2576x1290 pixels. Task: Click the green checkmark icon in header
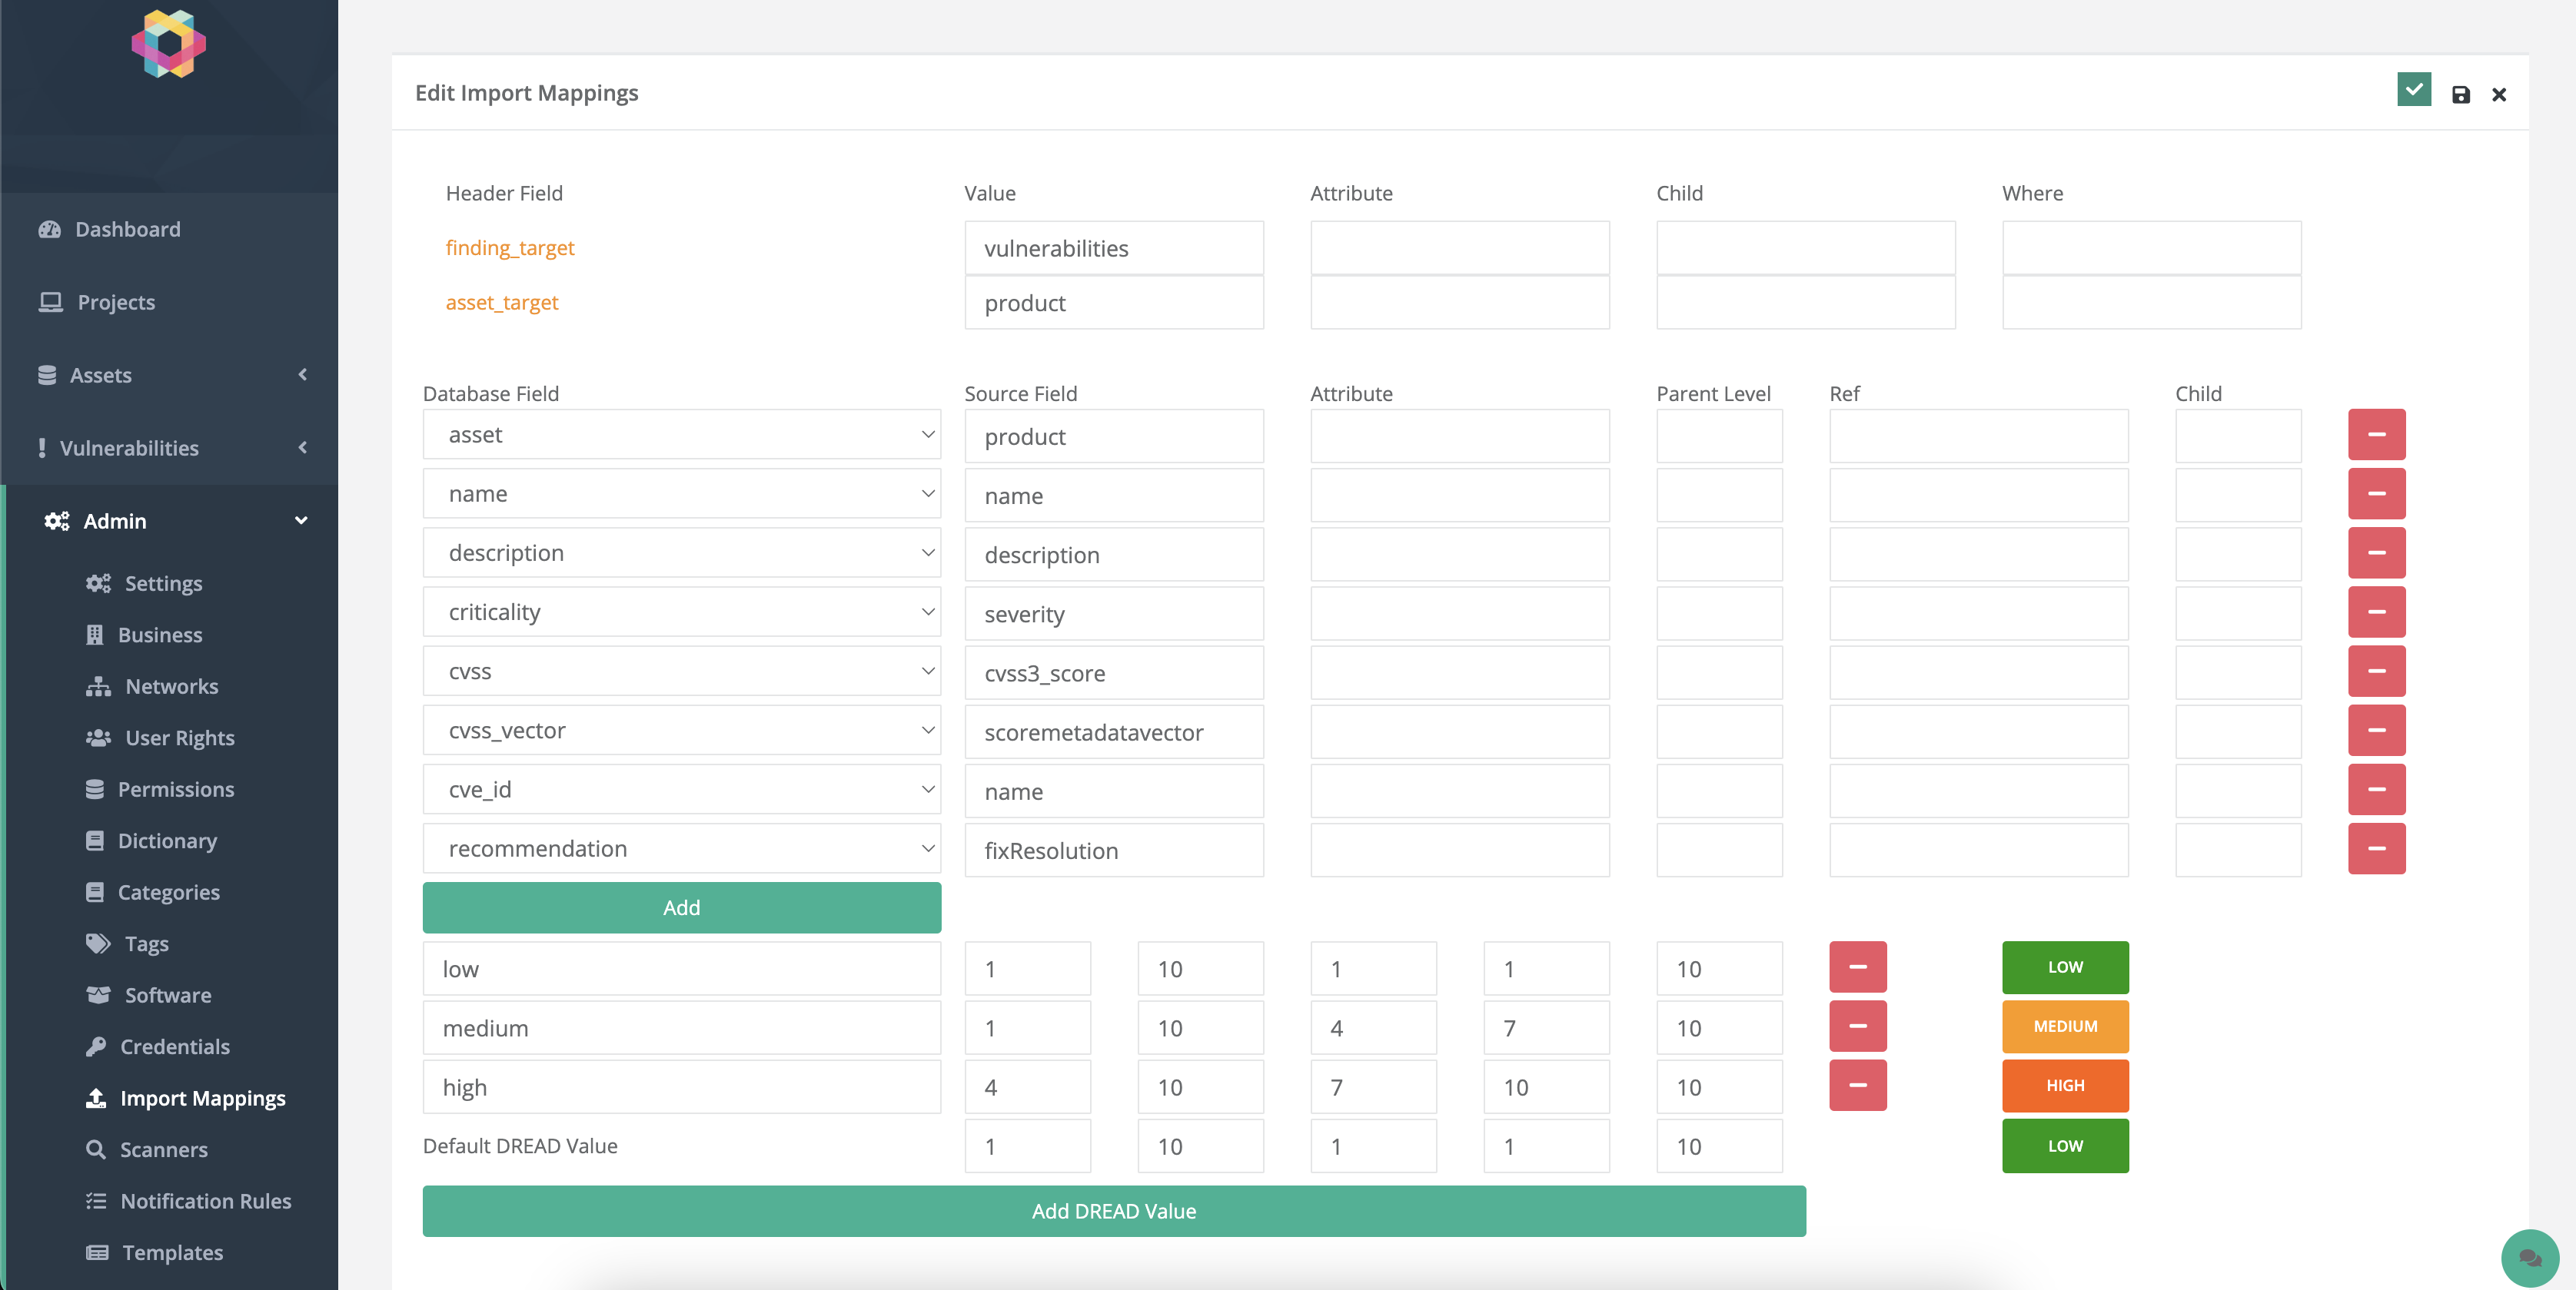(x=2414, y=90)
